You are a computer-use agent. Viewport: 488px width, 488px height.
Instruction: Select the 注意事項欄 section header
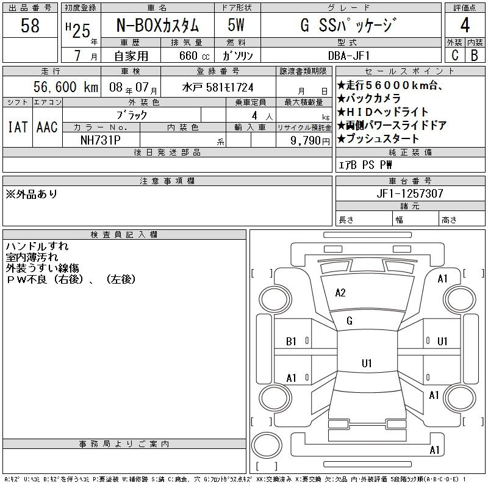tap(167, 181)
